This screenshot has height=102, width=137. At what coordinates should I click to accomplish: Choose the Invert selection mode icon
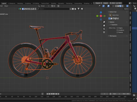116,18
